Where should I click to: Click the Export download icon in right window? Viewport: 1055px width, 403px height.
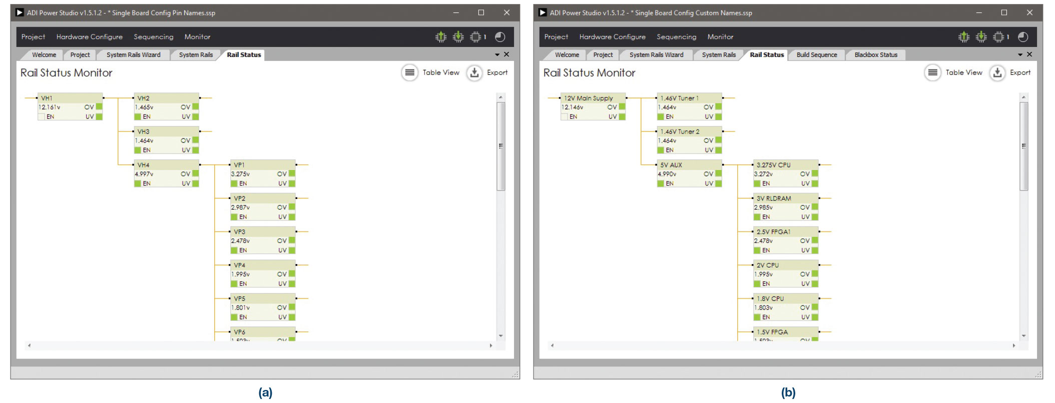(x=997, y=72)
